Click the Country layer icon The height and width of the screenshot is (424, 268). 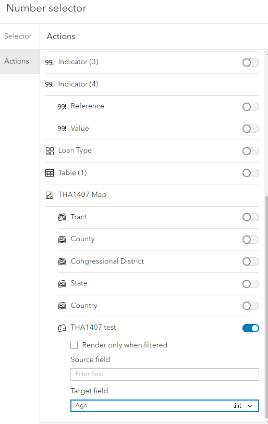tap(62, 306)
